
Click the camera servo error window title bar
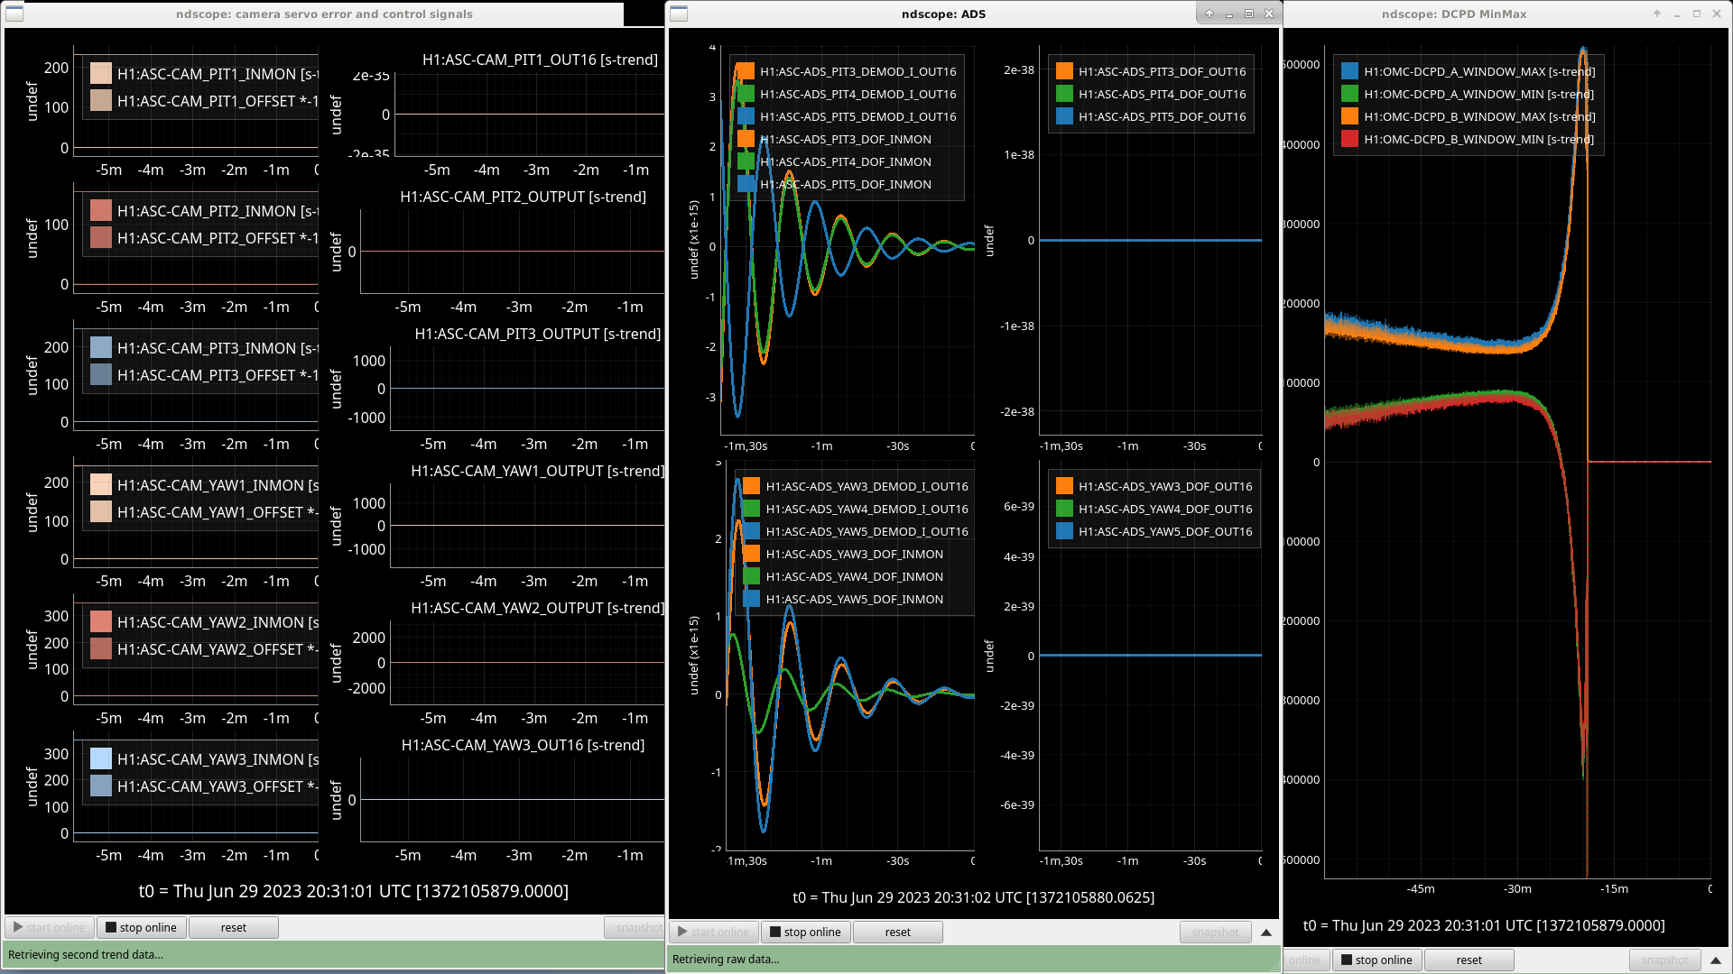(x=324, y=14)
